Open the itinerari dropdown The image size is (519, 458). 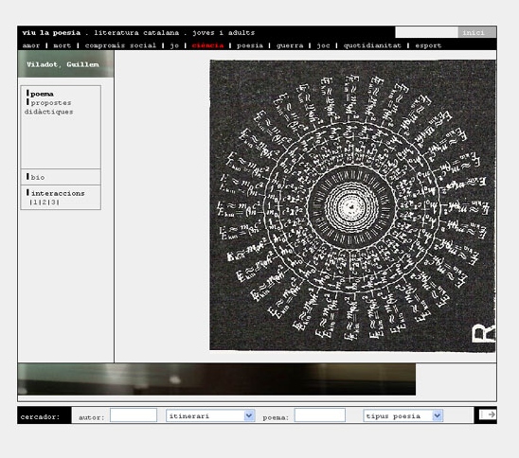(210, 415)
